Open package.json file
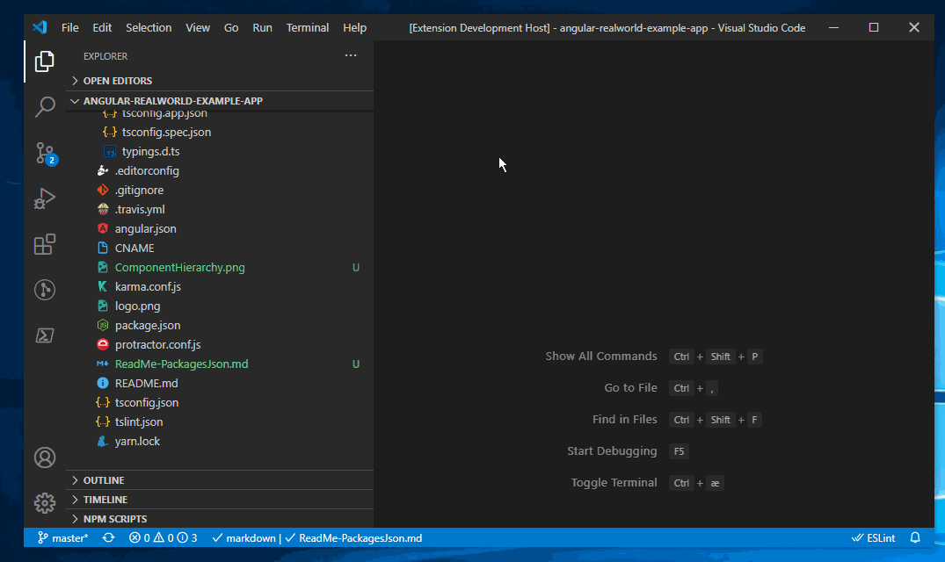 click(x=220, y=325)
